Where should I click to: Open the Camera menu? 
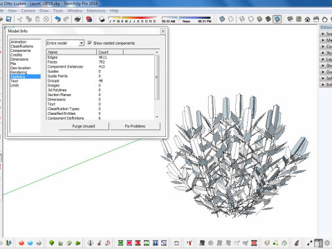28,10
